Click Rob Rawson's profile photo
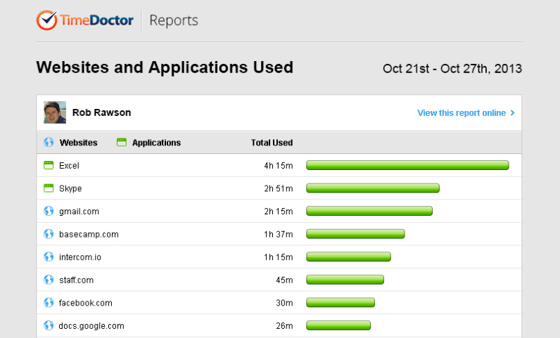This screenshot has width=560, height=338. (x=55, y=112)
